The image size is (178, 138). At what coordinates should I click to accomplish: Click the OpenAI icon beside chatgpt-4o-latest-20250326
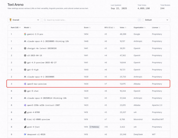coord(25,49)
